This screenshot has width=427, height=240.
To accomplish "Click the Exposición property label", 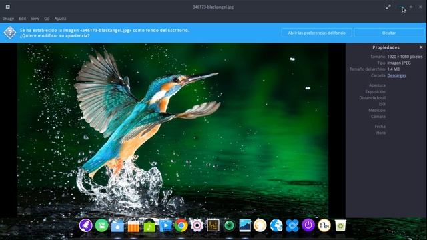I will [x=375, y=92].
